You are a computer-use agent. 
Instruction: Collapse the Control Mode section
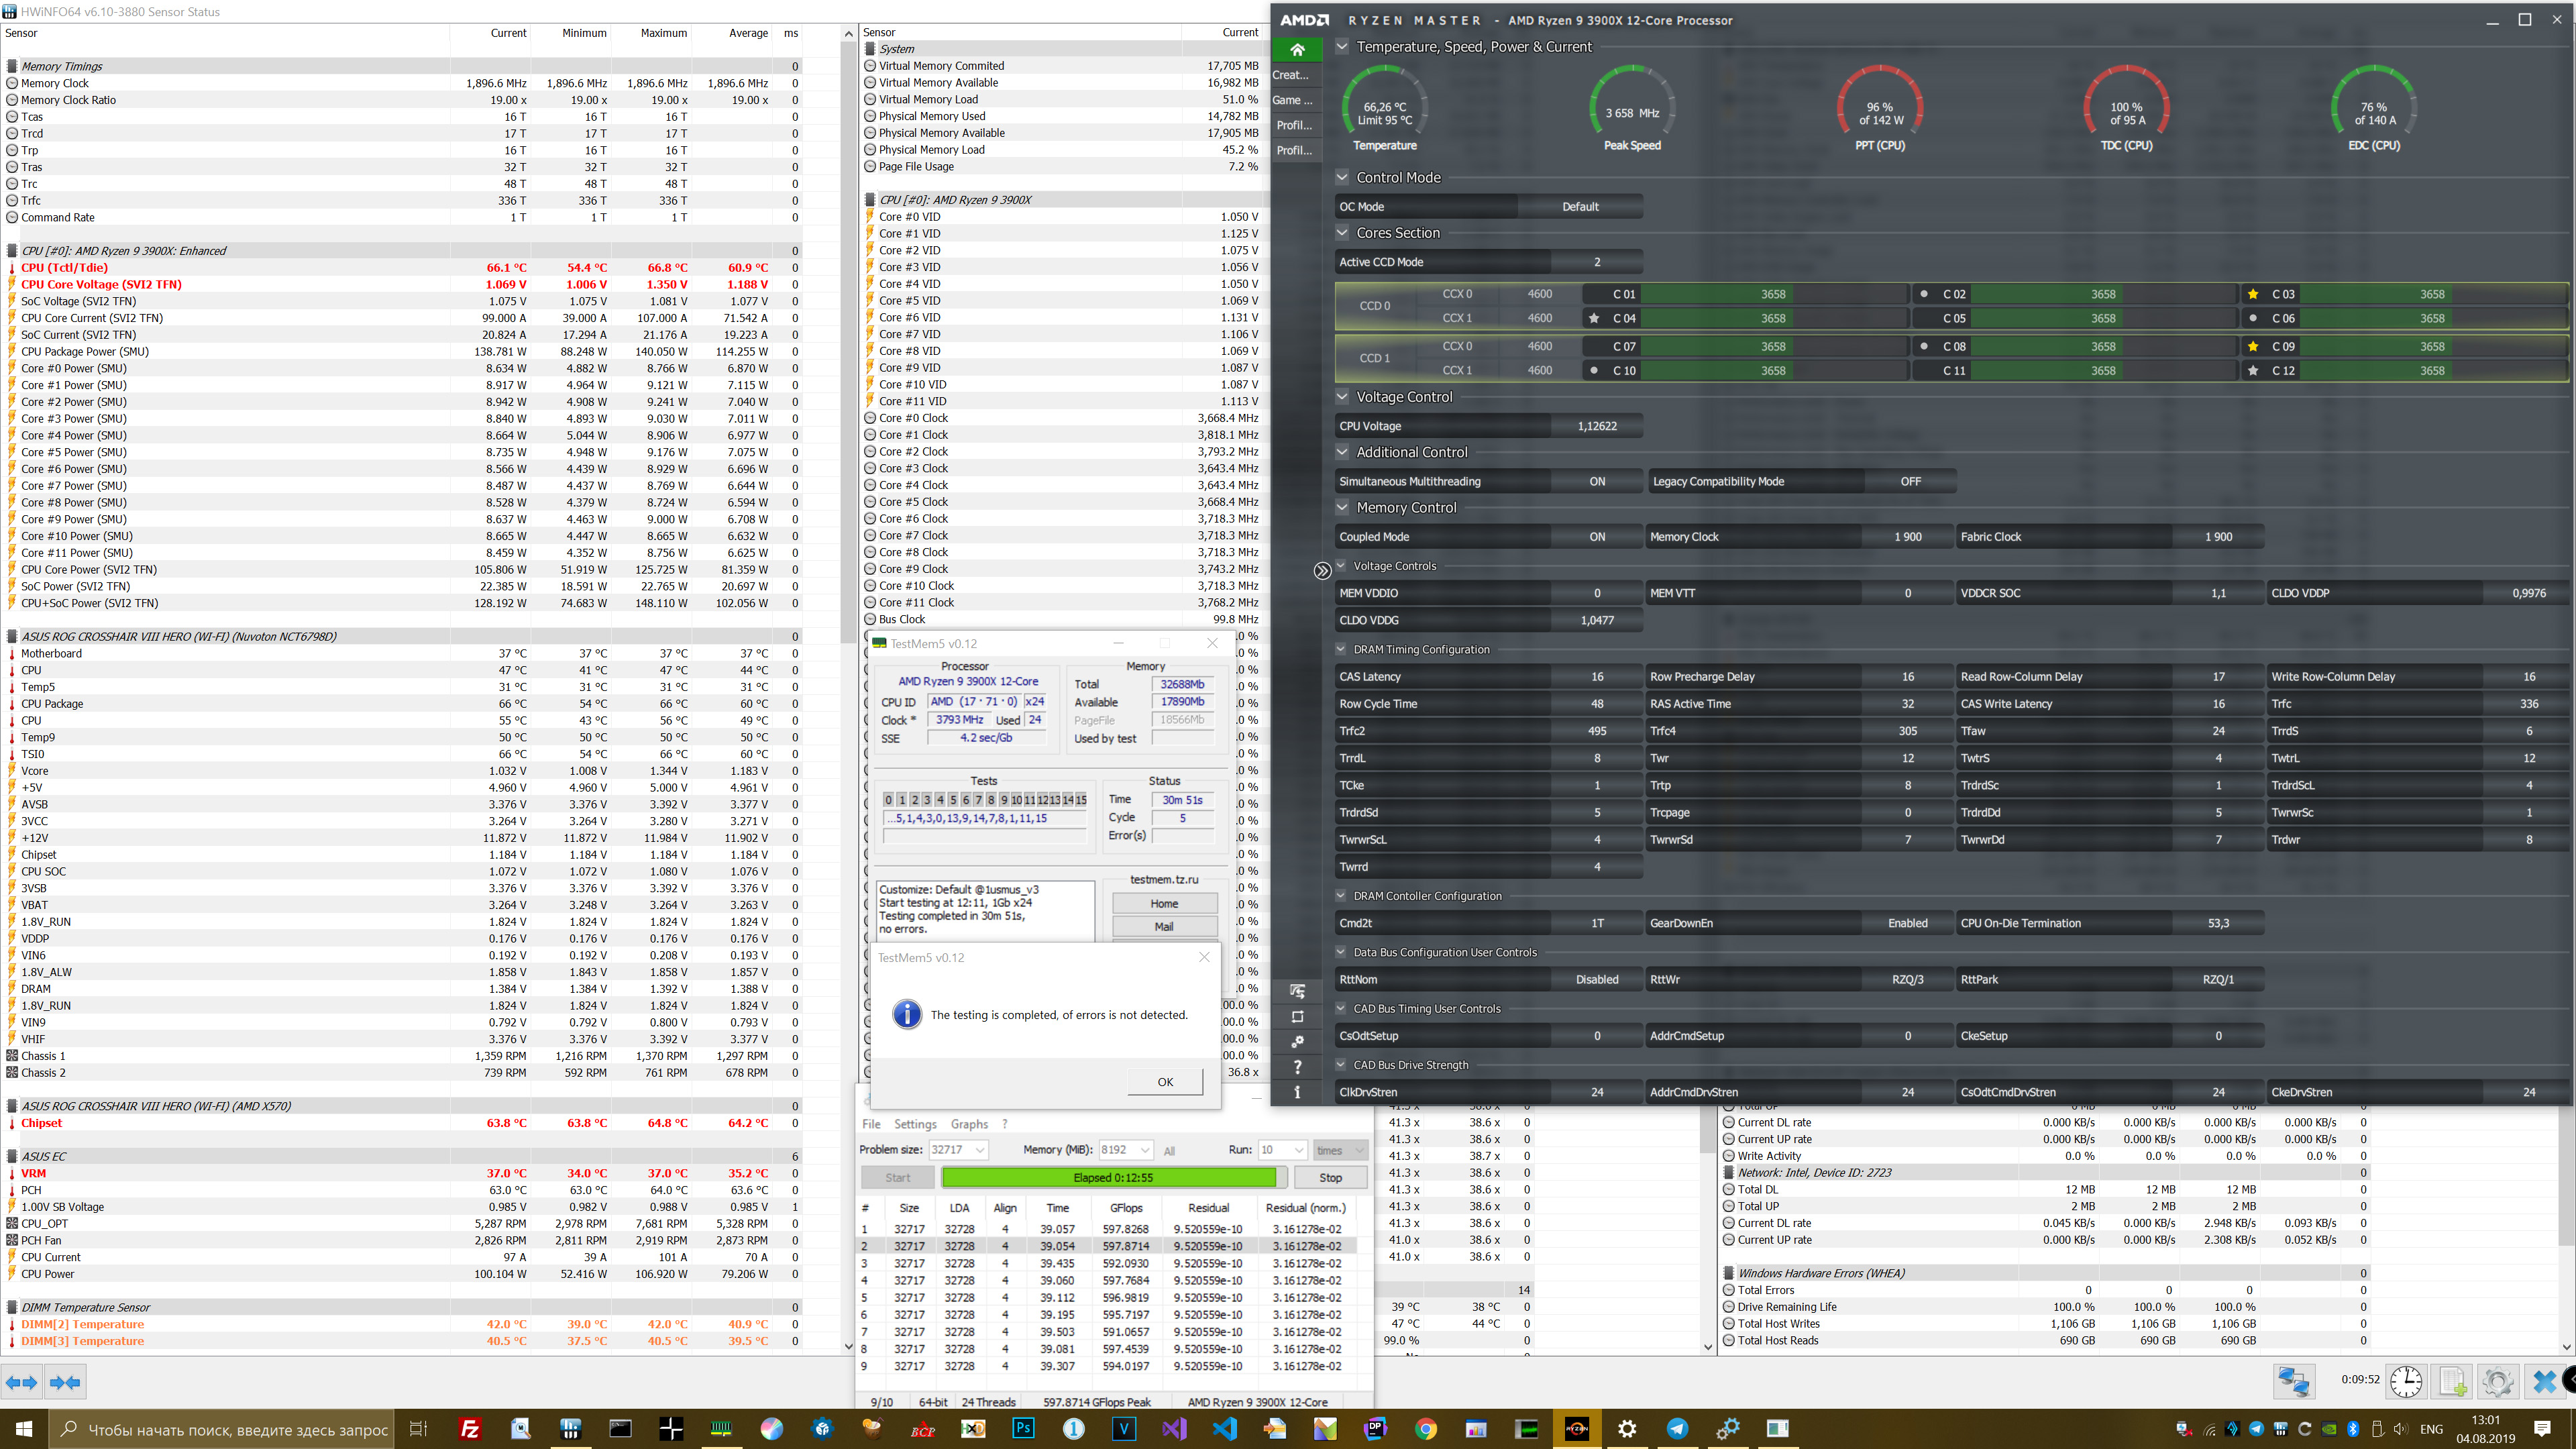coord(1342,177)
